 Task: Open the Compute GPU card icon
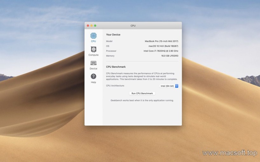point(93,49)
